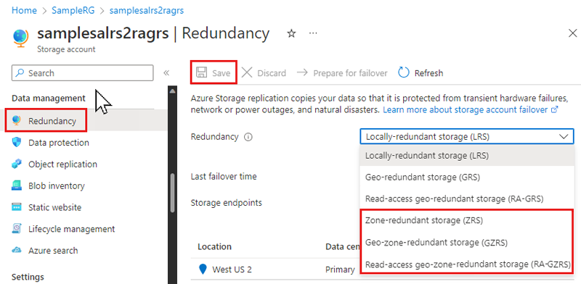The width and height of the screenshot is (581, 284).
Task: Expand the Redundancy dropdown chevron
Action: (x=564, y=136)
